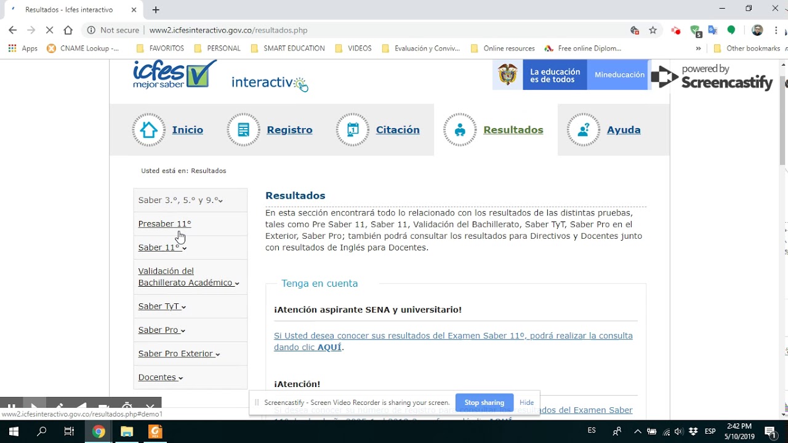The image size is (788, 443).
Task: Open the Registro navigation link
Action: pyautogui.click(x=289, y=130)
